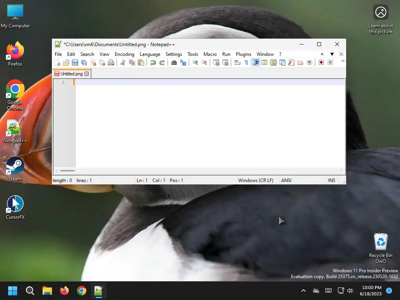
Task: Open the Edit menu
Action: click(x=71, y=54)
